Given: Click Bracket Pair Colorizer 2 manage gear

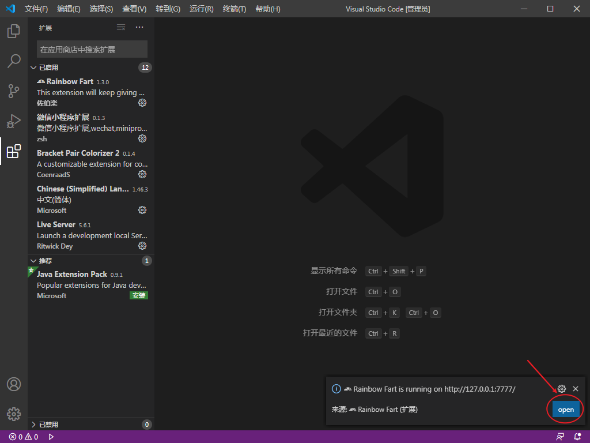Looking at the screenshot, I should tap(142, 174).
